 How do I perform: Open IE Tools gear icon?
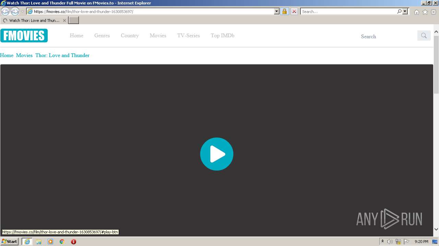[434, 12]
